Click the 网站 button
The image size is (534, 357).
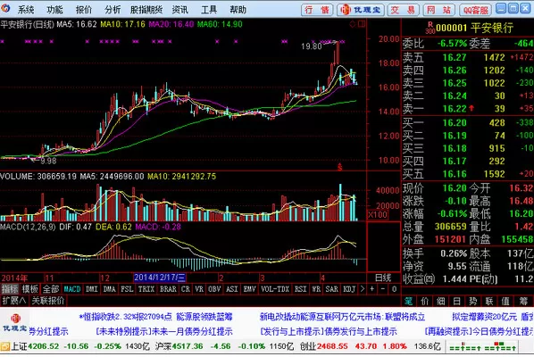pos(439,10)
